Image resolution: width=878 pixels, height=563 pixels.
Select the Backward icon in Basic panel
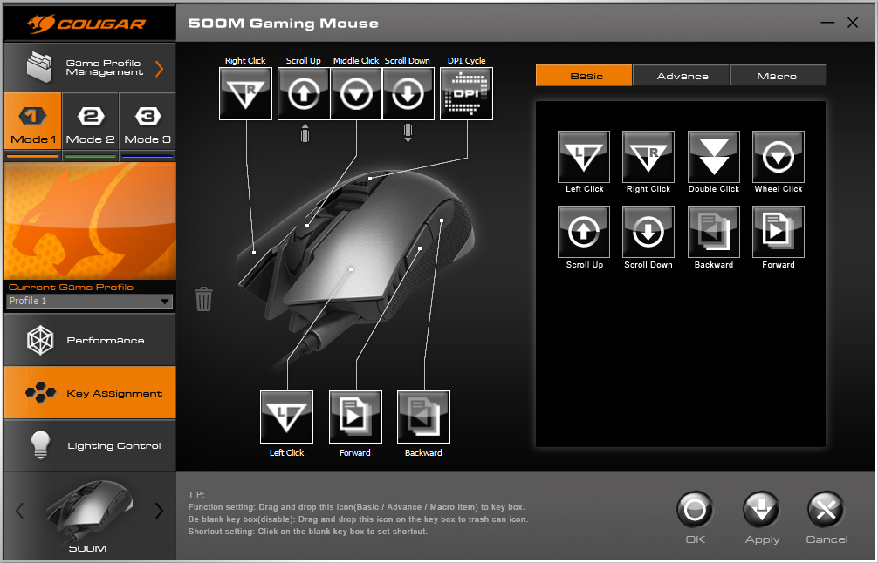713,232
